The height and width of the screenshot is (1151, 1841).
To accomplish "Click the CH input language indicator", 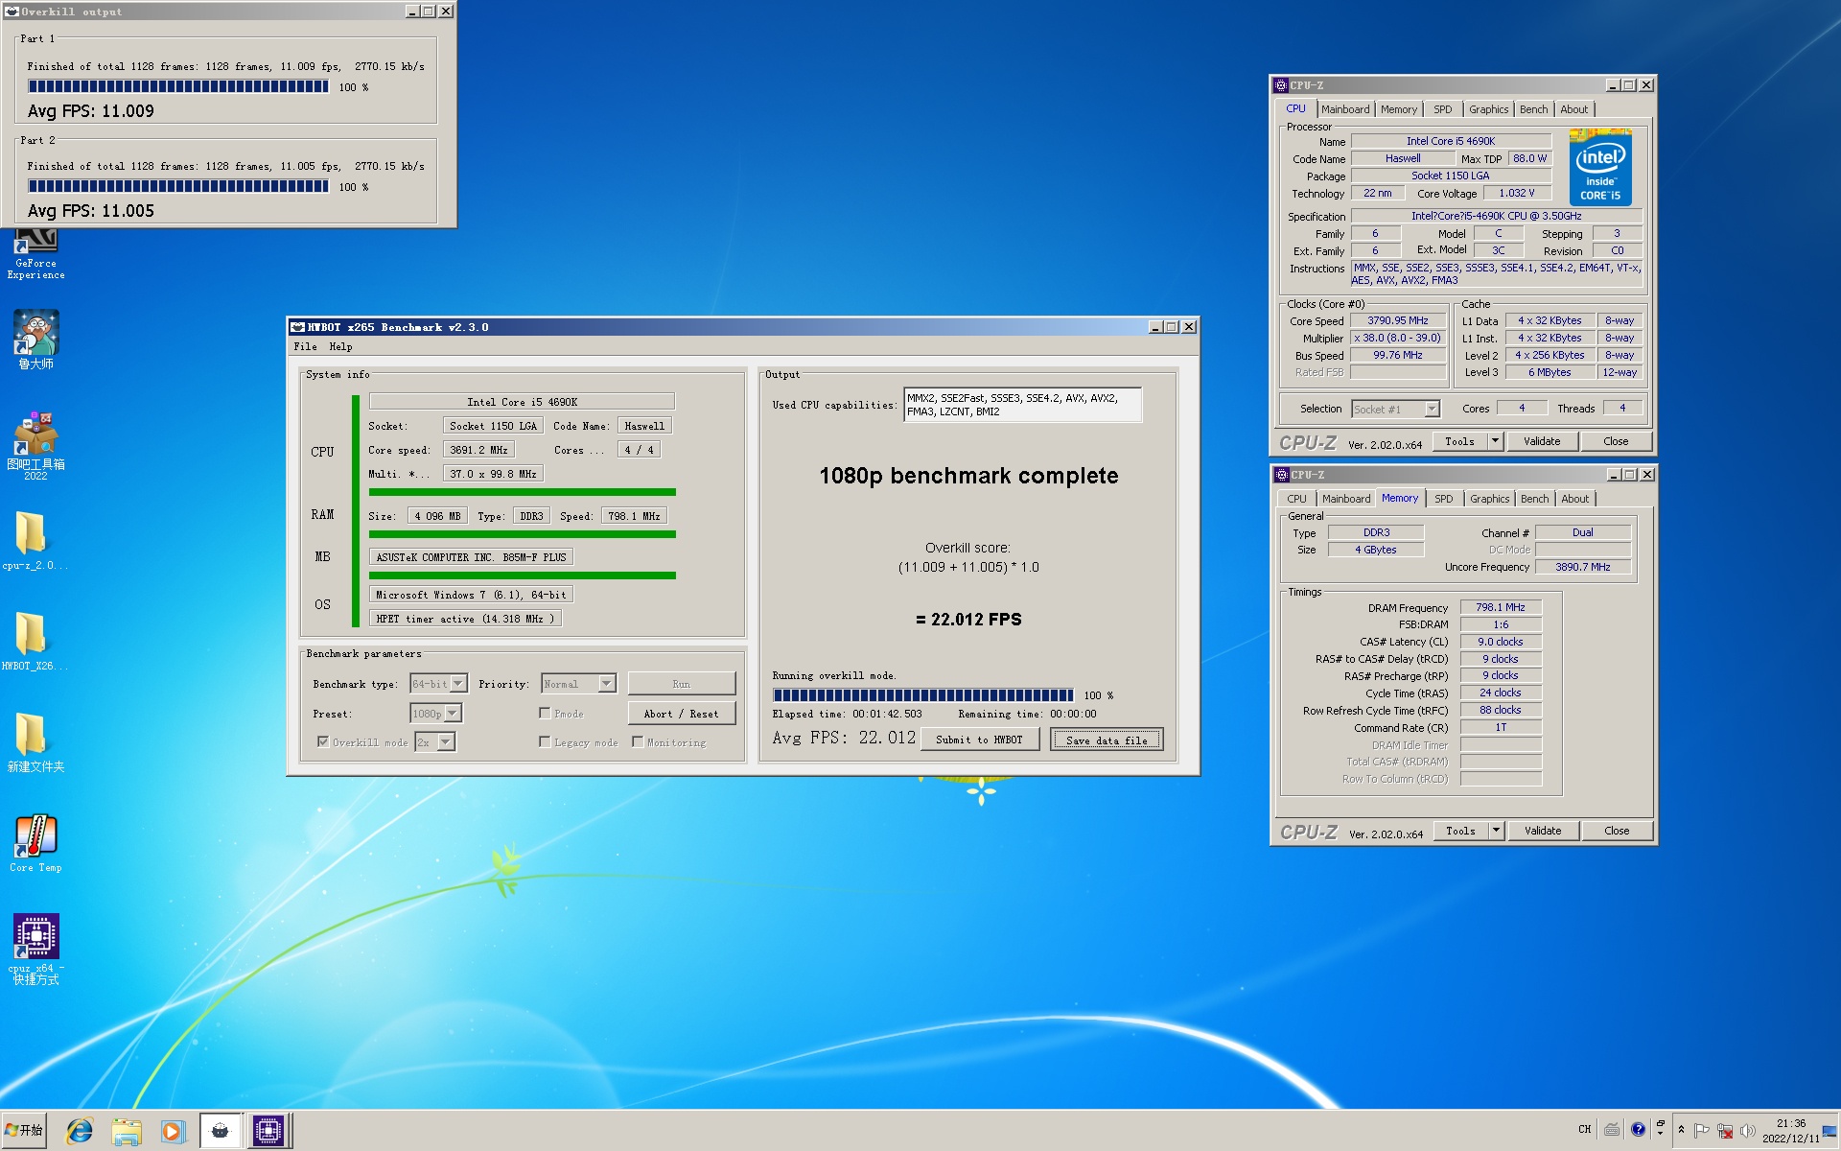I will point(1584,1129).
